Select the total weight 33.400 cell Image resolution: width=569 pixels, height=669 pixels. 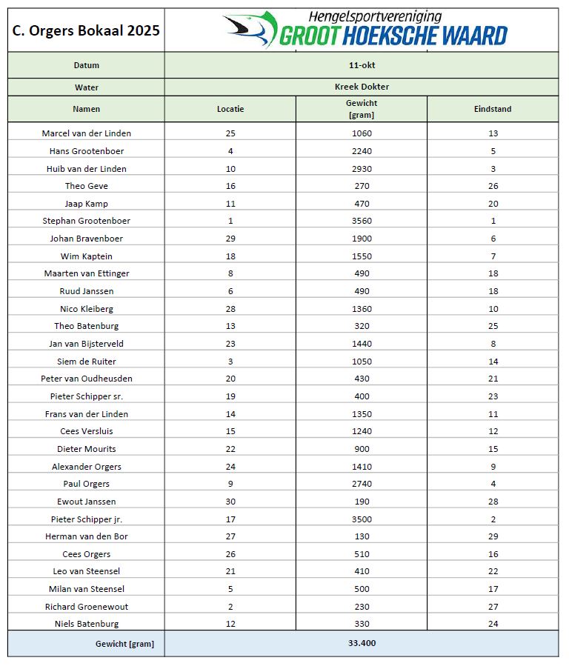coord(362,643)
